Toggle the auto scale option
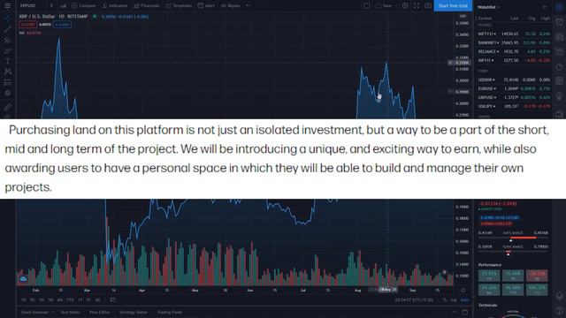This screenshot has width=566, height=318. 464,300
